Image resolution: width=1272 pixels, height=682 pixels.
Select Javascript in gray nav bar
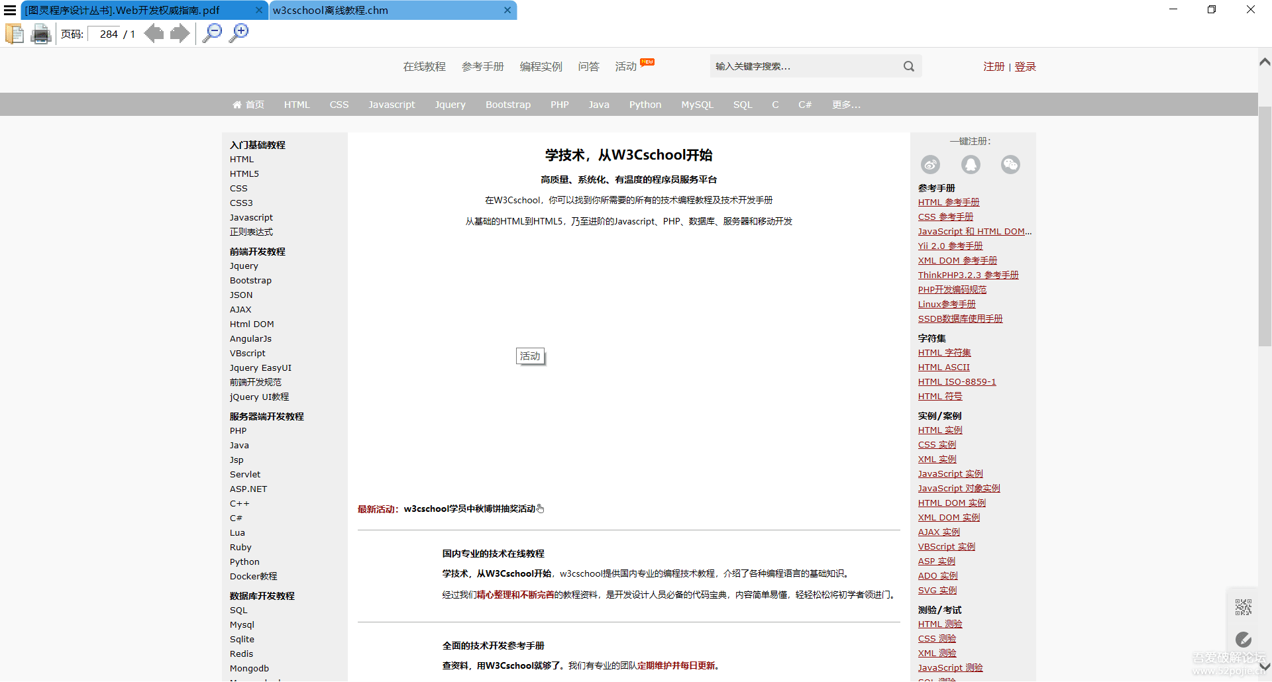[392, 105]
